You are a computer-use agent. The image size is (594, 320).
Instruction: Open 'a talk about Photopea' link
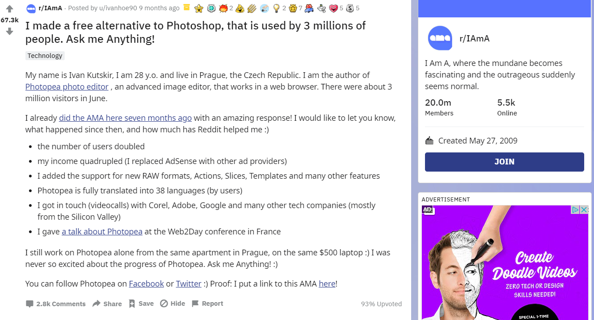pyautogui.click(x=102, y=232)
